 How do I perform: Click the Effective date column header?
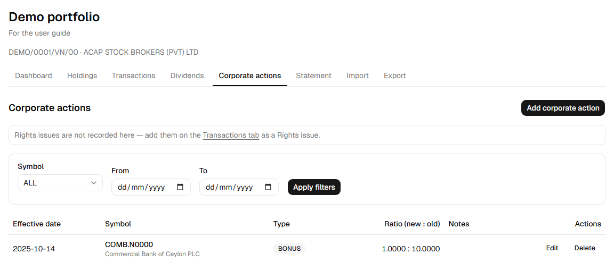click(x=37, y=224)
